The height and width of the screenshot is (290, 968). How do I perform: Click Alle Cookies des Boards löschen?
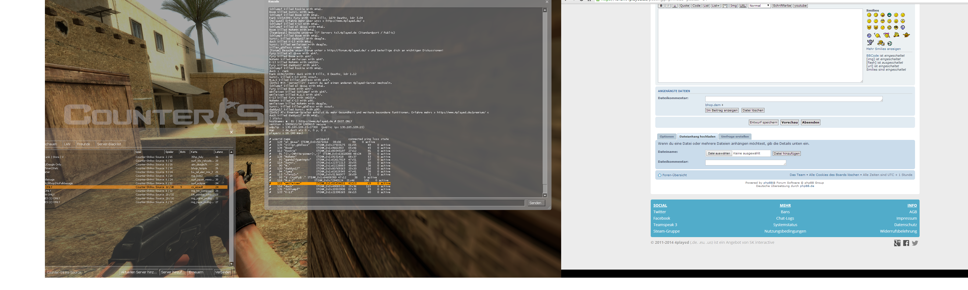pyautogui.click(x=834, y=175)
